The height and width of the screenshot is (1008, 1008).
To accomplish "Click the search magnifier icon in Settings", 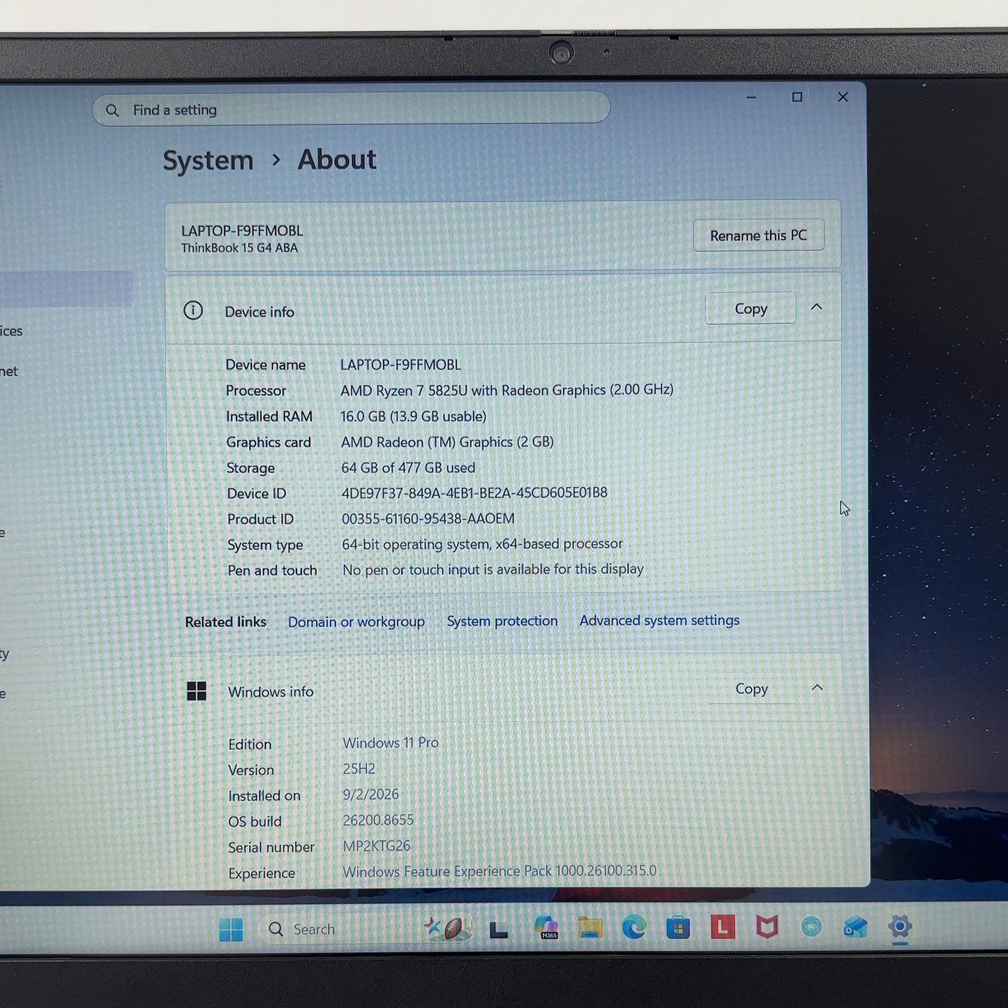I will (112, 110).
